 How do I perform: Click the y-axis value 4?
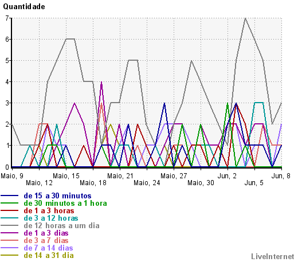pyautogui.click(x=7, y=82)
